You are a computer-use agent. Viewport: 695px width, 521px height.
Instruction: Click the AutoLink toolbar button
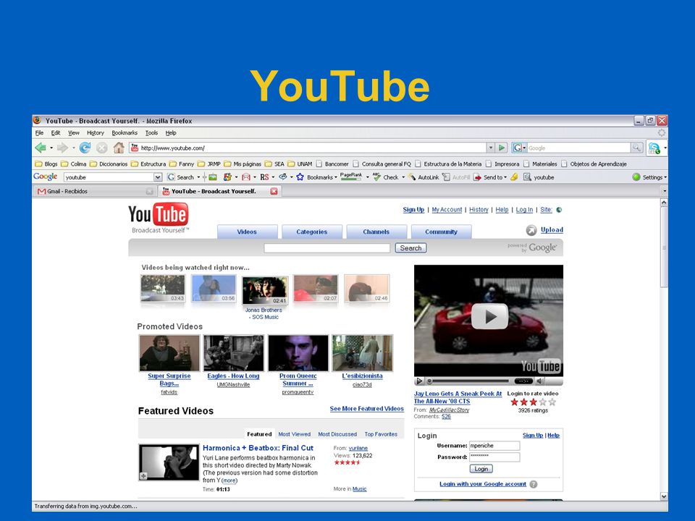tap(424, 177)
